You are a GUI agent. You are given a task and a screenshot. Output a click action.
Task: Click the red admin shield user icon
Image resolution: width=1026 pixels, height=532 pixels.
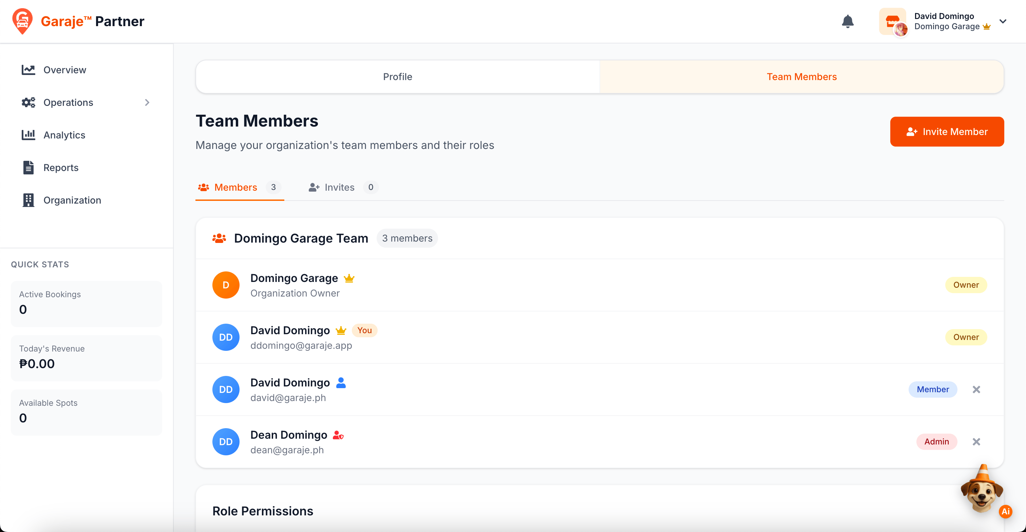pyautogui.click(x=338, y=435)
